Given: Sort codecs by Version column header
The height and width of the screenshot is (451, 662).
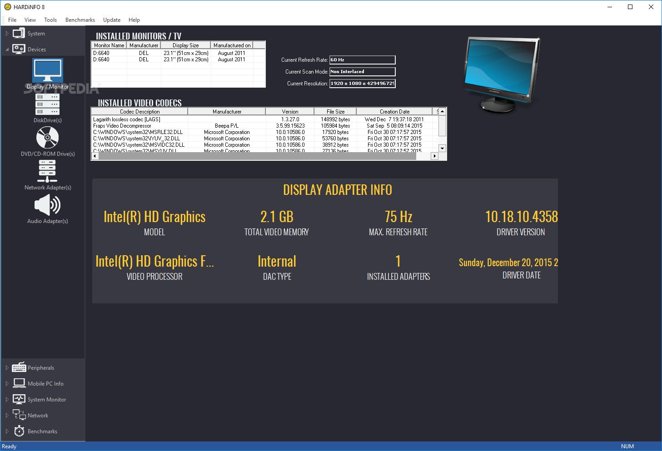Looking at the screenshot, I should (290, 111).
